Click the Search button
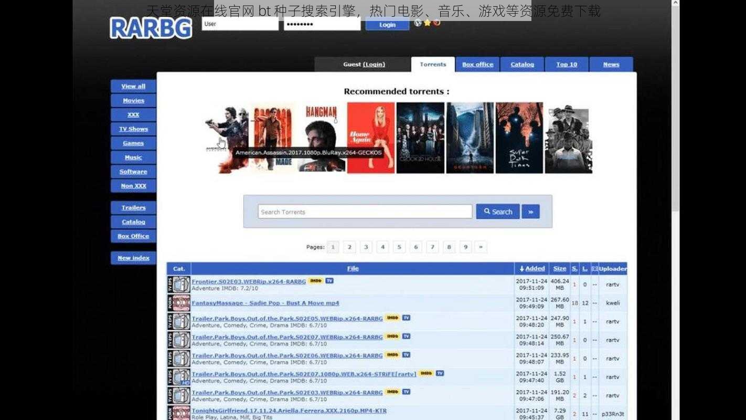Viewport: 746px width, 420px height. click(498, 212)
